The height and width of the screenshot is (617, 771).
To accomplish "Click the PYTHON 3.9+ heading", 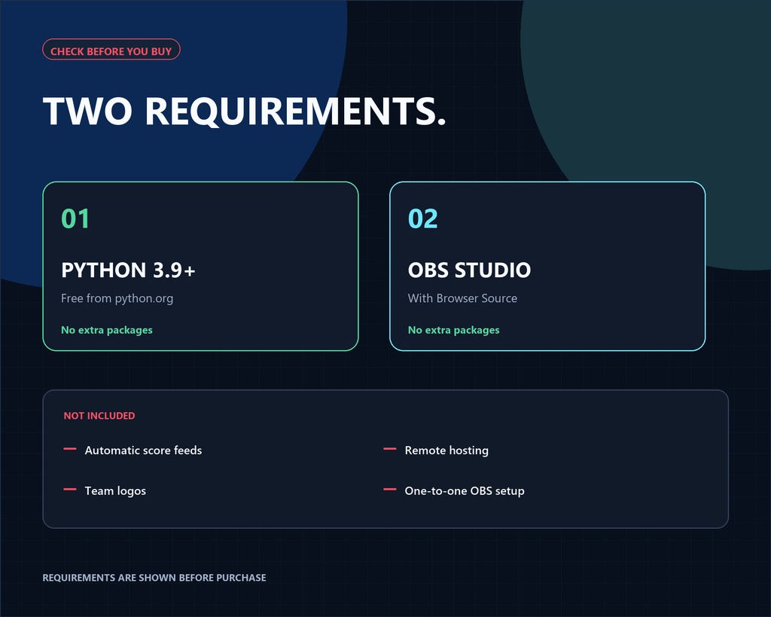I will pyautogui.click(x=128, y=270).
